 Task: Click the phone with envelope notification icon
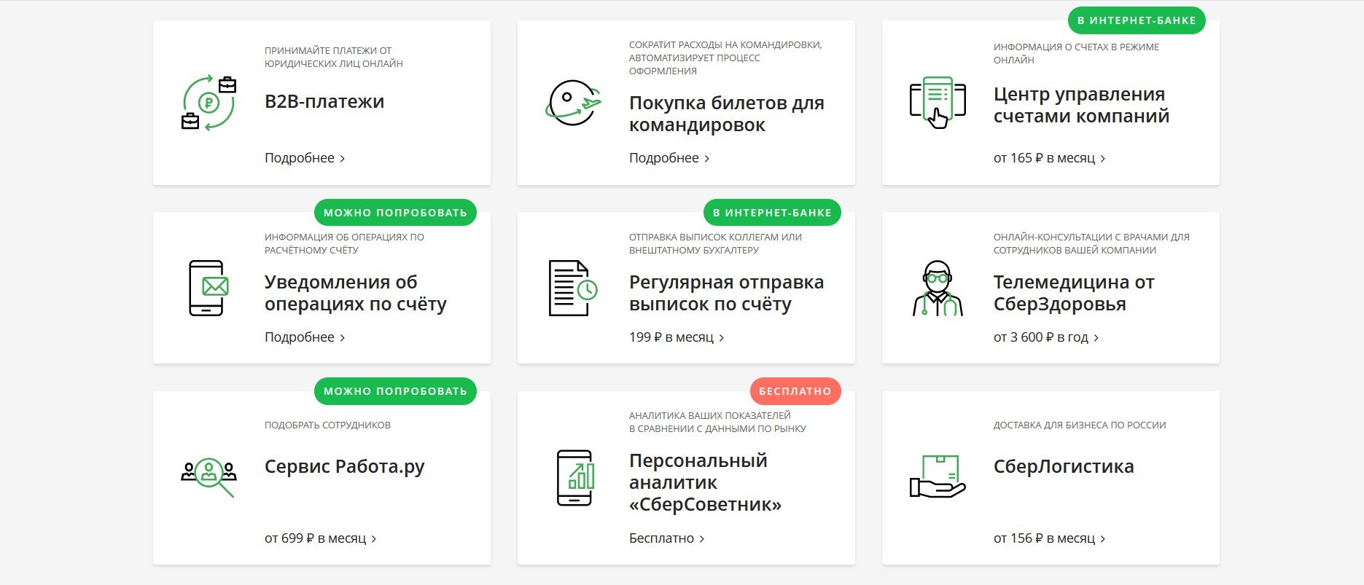tap(209, 288)
